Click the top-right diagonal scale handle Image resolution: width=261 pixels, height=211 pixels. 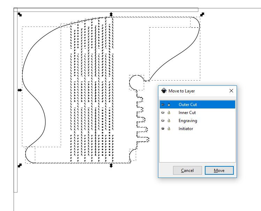pyautogui.click(x=202, y=15)
